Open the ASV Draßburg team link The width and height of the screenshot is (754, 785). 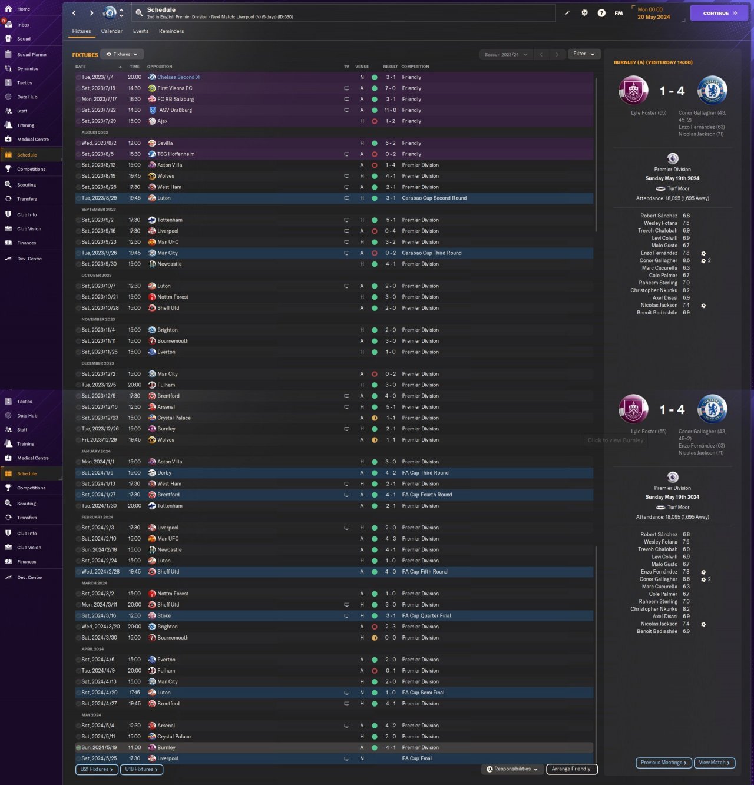[176, 110]
